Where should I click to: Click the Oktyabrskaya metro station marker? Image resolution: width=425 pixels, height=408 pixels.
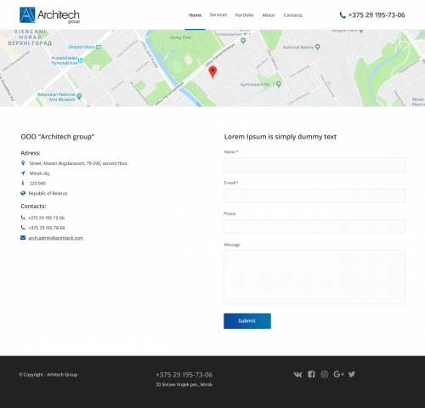(x=98, y=47)
